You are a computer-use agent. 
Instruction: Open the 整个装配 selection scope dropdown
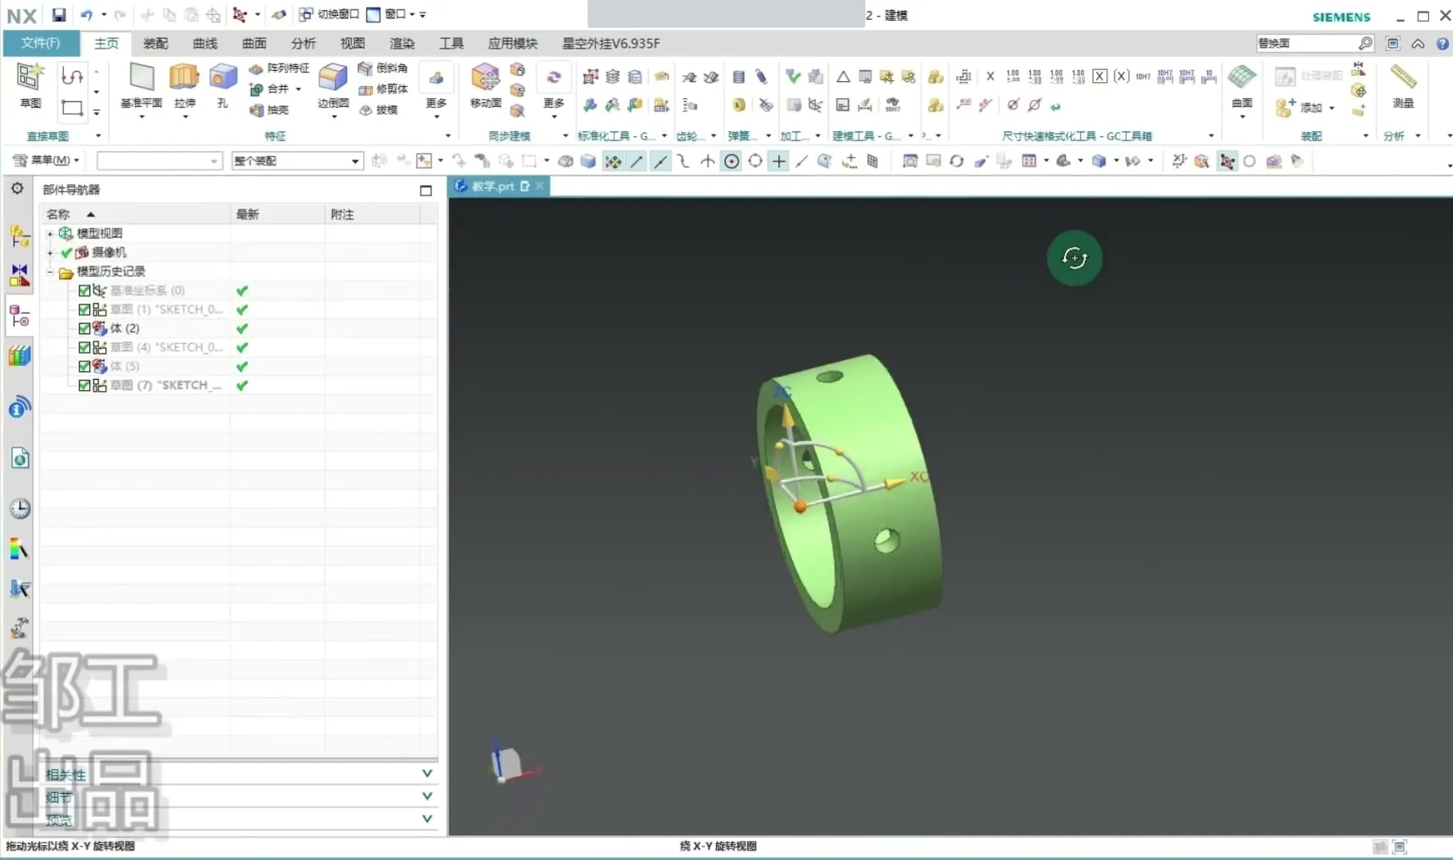pos(354,161)
